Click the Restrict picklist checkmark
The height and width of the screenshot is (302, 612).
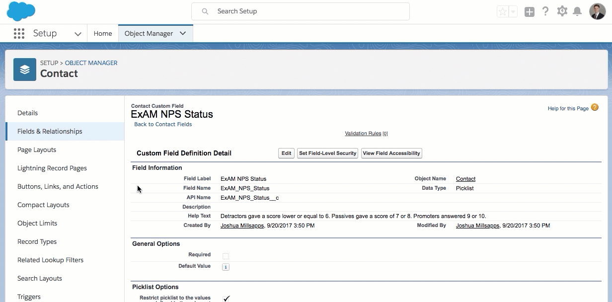[x=227, y=299]
